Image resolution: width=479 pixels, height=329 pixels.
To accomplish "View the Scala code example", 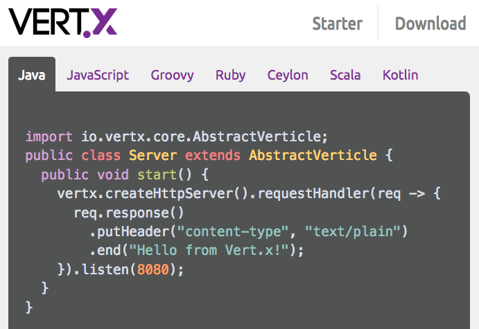I will click(345, 75).
